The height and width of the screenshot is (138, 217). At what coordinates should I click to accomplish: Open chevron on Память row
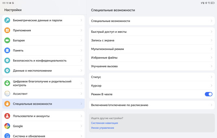coord(81,50)
